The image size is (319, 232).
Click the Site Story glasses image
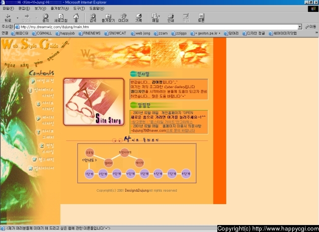(x=94, y=102)
